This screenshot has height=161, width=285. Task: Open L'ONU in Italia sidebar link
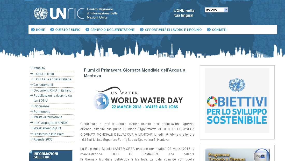(44, 74)
